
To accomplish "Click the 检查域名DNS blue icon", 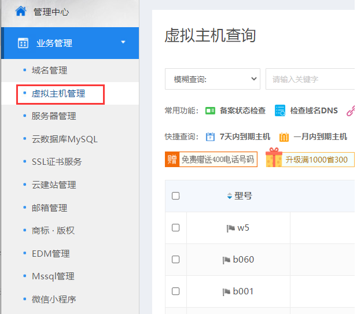I will pyautogui.click(x=280, y=110).
